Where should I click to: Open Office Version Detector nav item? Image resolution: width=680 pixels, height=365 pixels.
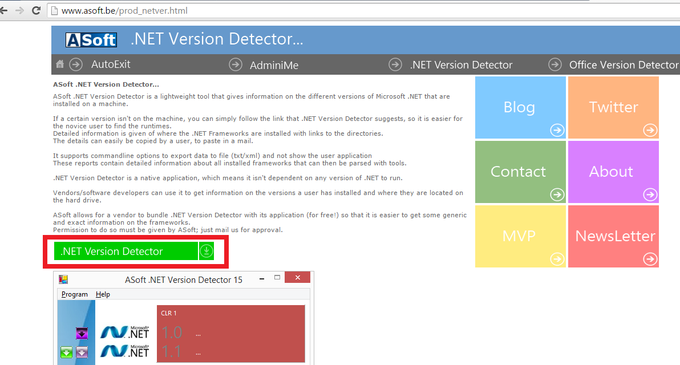tap(624, 65)
